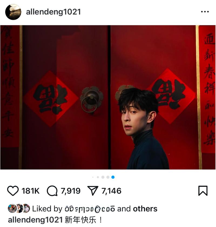Open allendeng1021 username in post header

53,12
